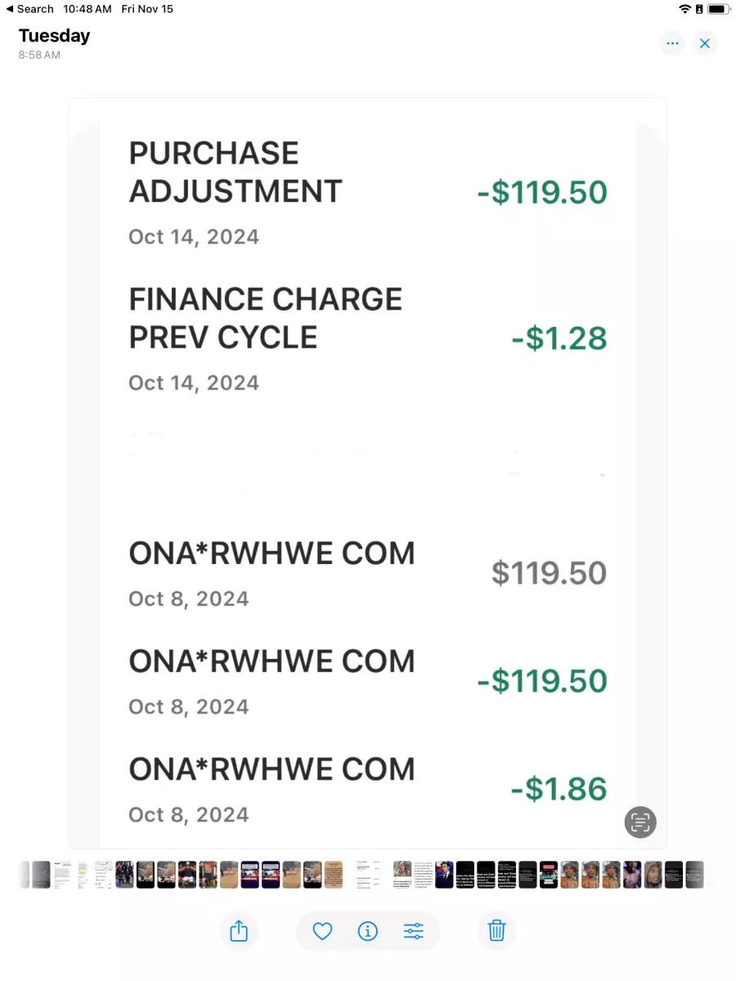The height and width of the screenshot is (981, 736).
Task: Close the photo viewer with the X button
Action: point(705,43)
